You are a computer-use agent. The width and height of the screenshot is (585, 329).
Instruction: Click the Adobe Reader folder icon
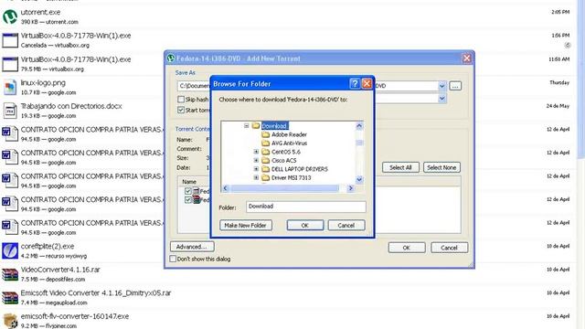point(265,134)
